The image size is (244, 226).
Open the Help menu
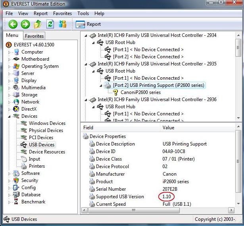click(x=99, y=13)
